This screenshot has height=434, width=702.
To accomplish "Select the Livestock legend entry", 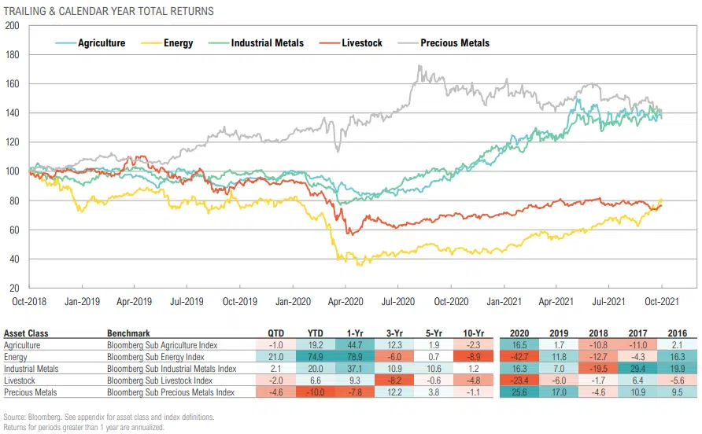I will click(362, 43).
